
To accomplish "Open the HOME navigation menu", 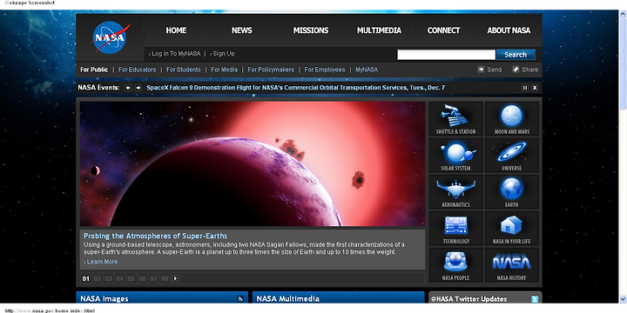I will [x=176, y=30].
